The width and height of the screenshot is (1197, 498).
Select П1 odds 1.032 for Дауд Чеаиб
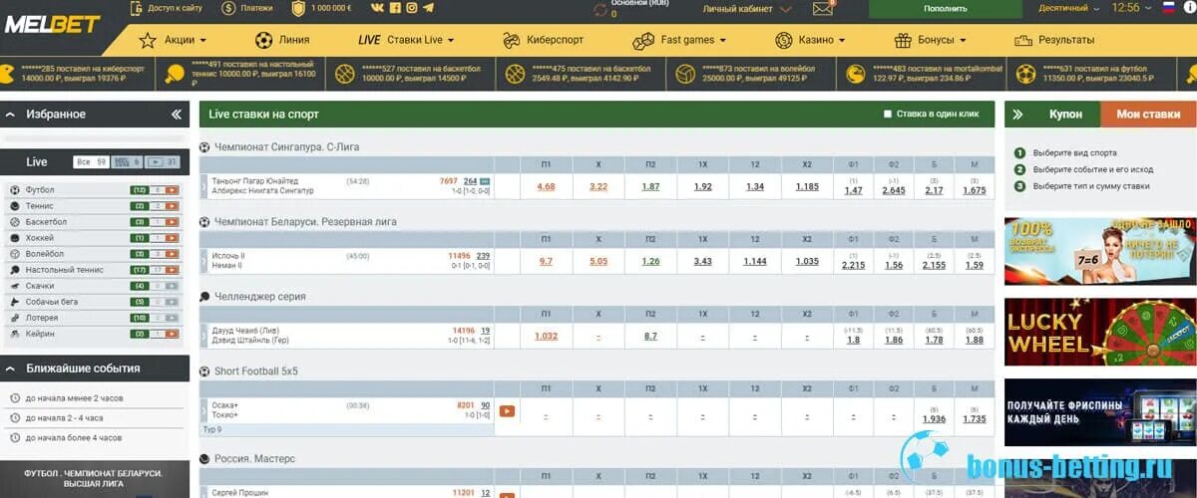(546, 336)
